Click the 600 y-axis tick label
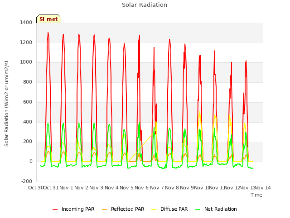Screen dimensions: 290x218 pyautogui.click(x=28, y=102)
